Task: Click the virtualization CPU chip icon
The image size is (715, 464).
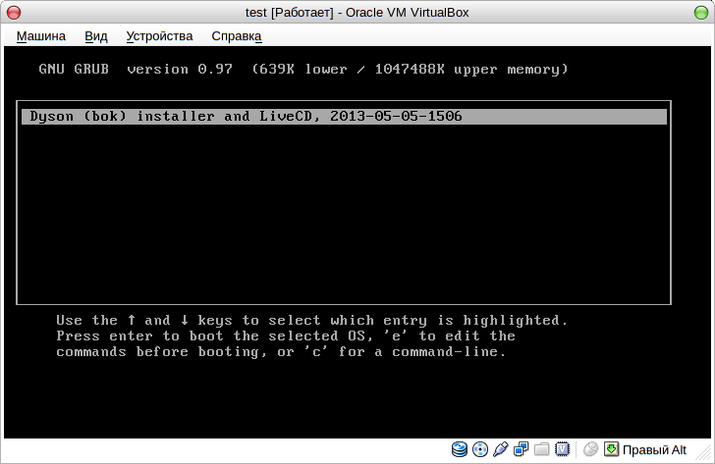Action: pos(562,449)
